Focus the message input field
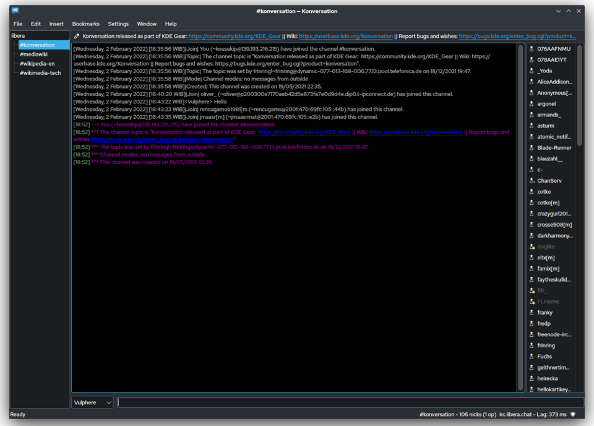This screenshot has width=594, height=426. (x=350, y=402)
